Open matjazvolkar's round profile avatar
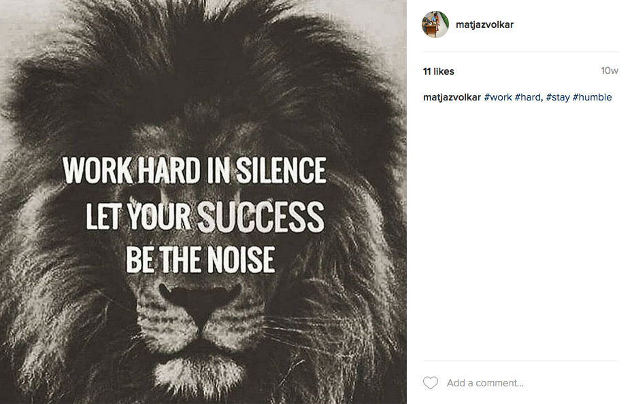 (x=435, y=24)
